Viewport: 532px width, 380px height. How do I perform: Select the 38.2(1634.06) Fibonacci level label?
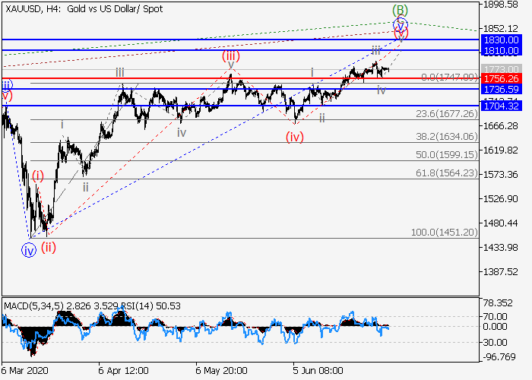446,137
